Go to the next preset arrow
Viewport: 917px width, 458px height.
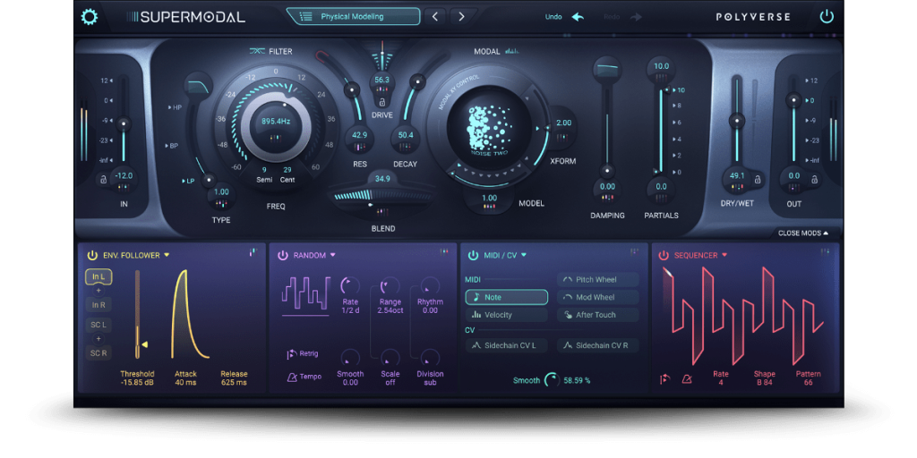(461, 16)
